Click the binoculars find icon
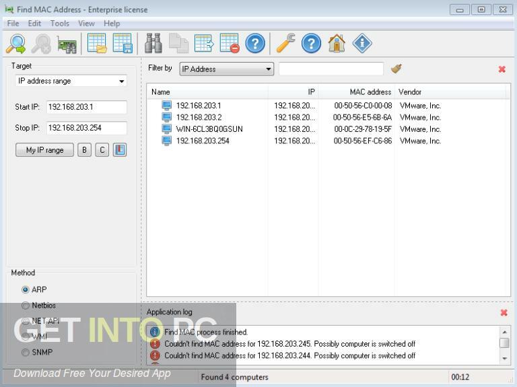 [x=153, y=43]
